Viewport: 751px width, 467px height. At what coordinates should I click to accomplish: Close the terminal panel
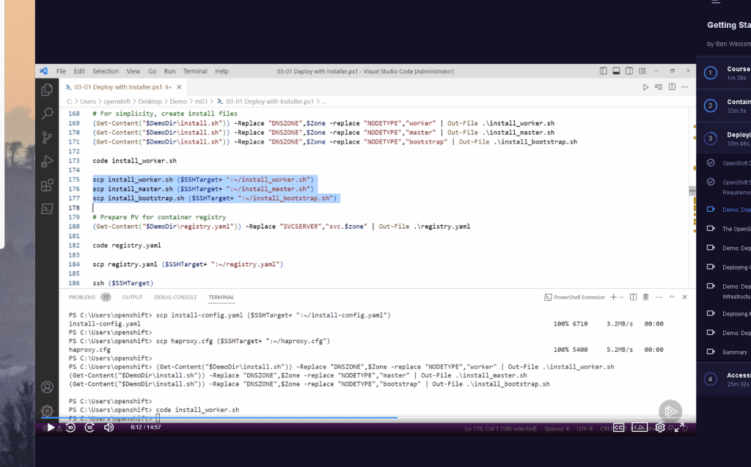click(684, 298)
